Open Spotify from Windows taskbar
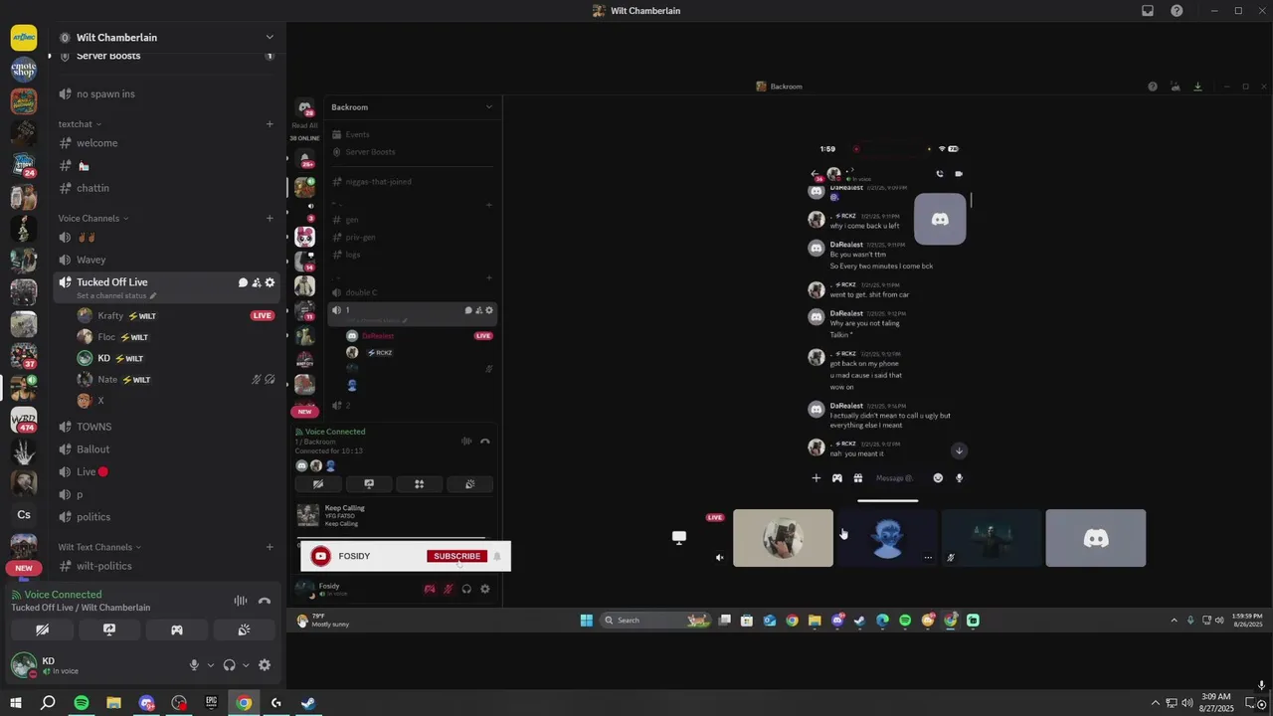1273x716 pixels. click(x=82, y=703)
